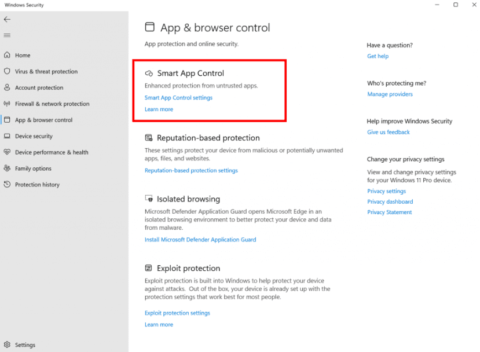480x352 pixels.
Task: Click the Account protection person icon
Action: point(7,87)
